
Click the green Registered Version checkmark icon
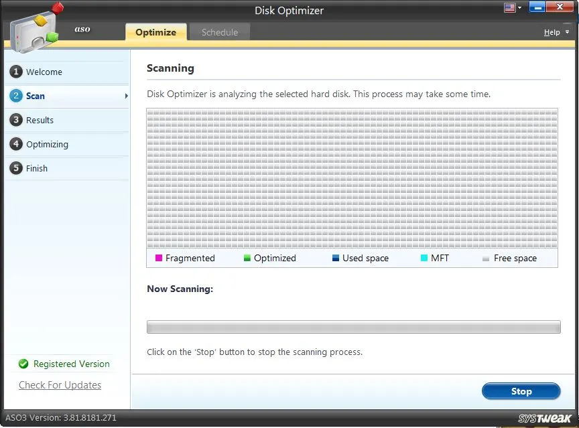coord(23,364)
